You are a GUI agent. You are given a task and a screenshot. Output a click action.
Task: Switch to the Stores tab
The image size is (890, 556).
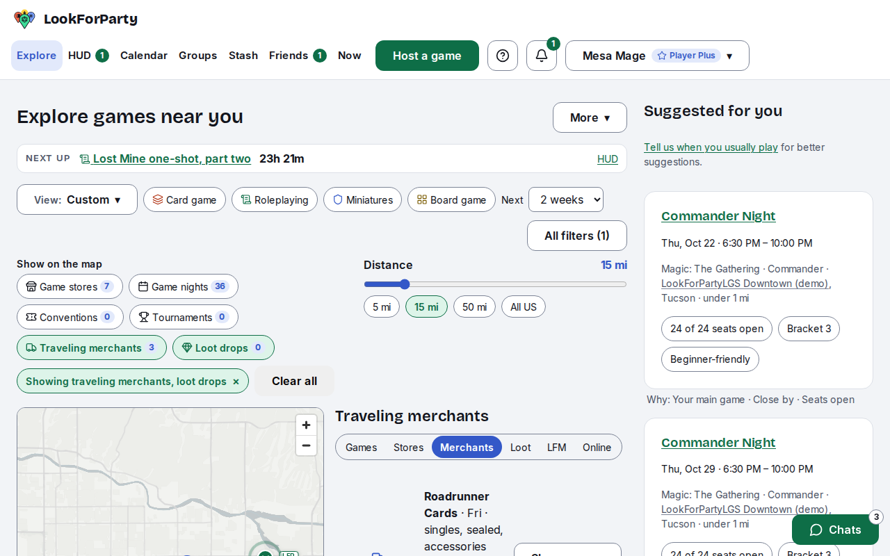409,447
